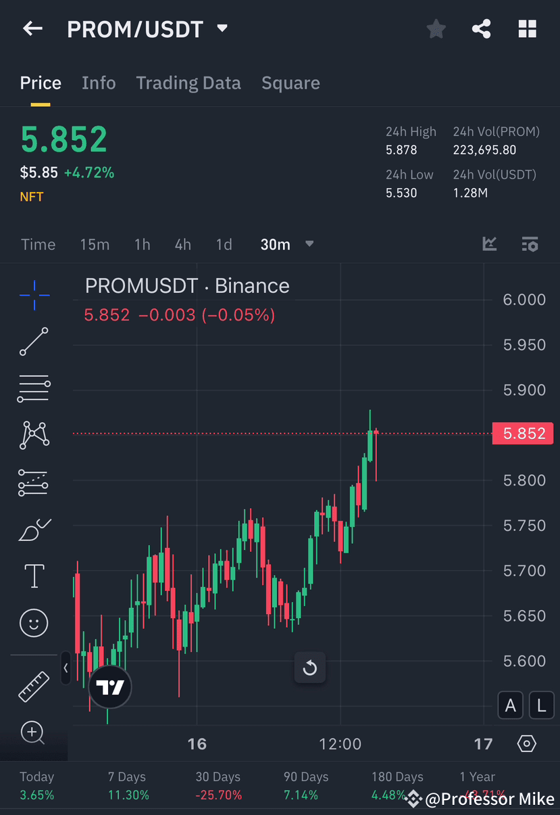Open the Info tab

[99, 83]
